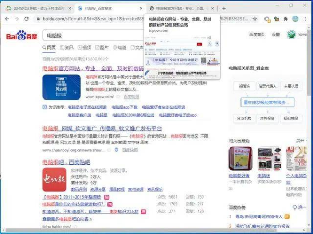
Task: Open 电脑报客户端 recommendation link
Action: click(79, 115)
